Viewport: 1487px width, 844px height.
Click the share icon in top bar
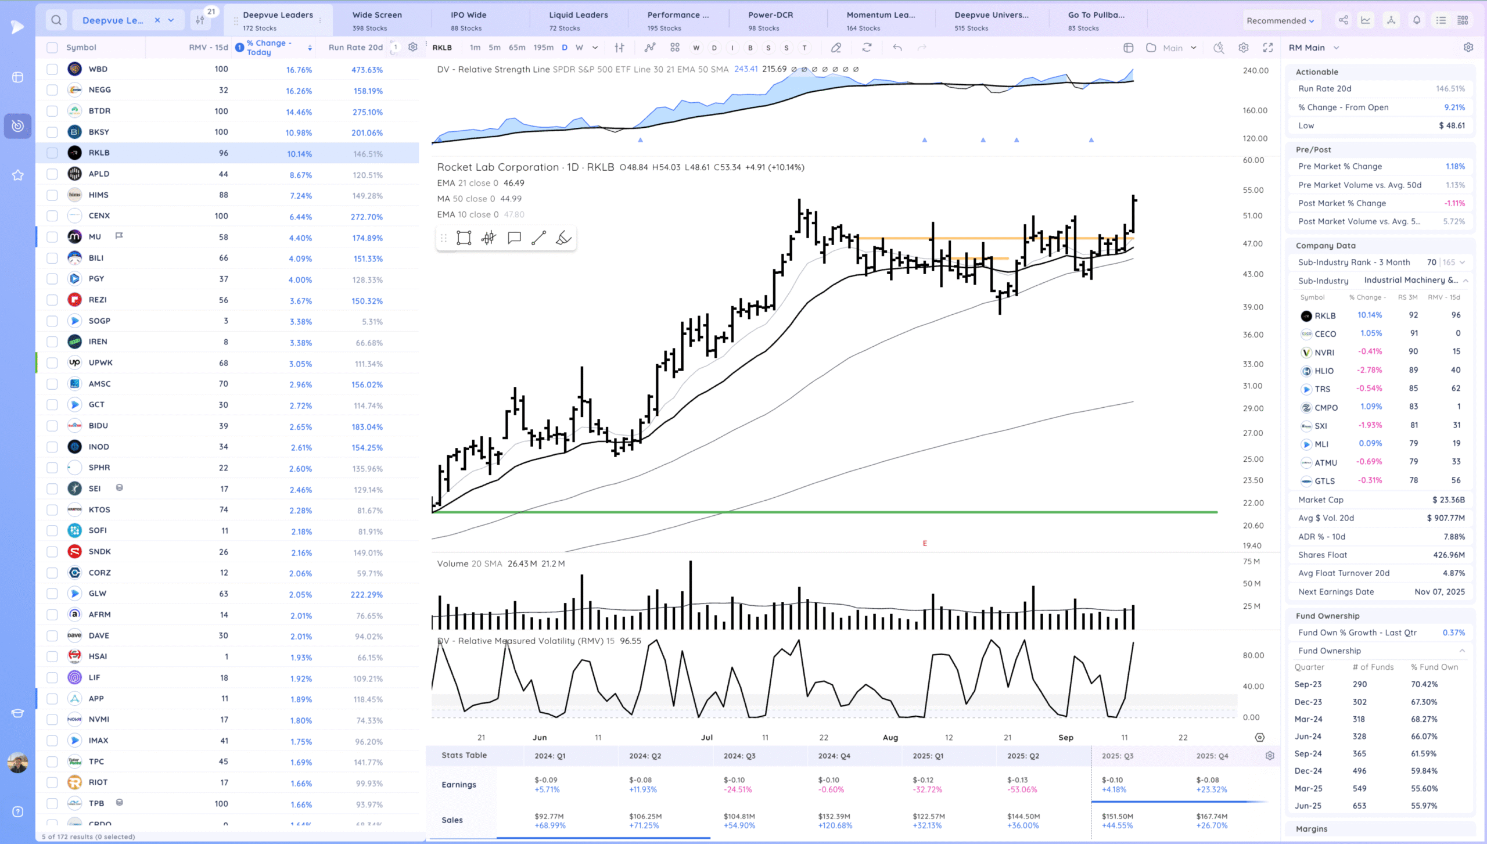(x=1343, y=20)
